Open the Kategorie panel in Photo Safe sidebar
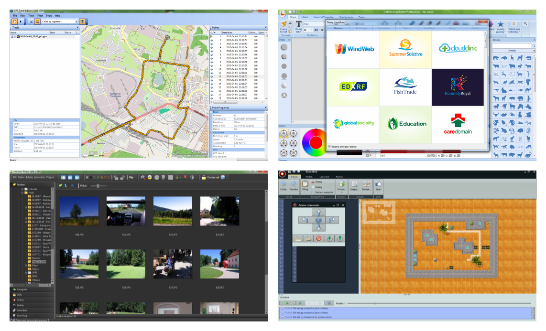Viewport: 546px width, 331px height. (32, 289)
